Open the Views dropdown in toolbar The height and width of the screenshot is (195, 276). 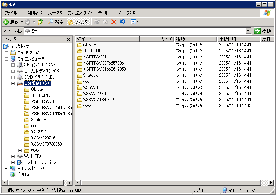(x=134, y=22)
